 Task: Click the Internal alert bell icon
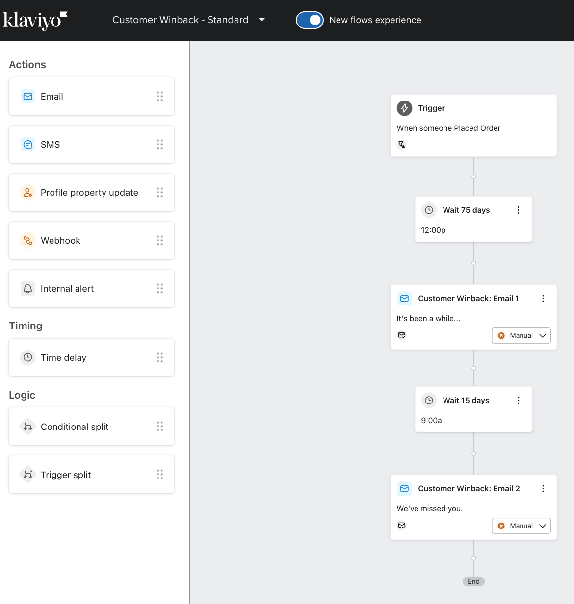[28, 289]
